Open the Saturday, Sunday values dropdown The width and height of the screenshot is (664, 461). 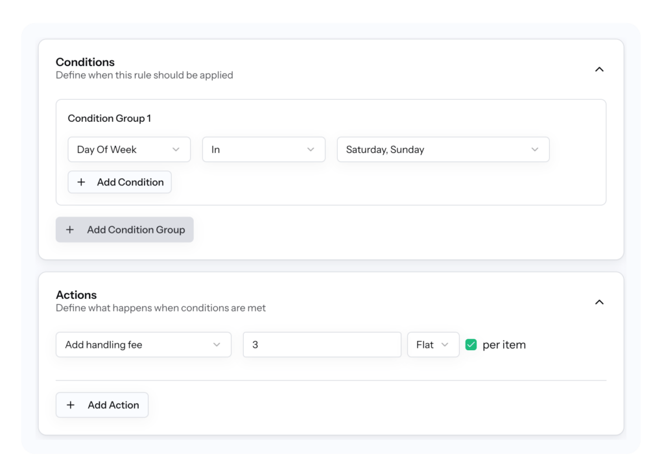[x=443, y=149]
